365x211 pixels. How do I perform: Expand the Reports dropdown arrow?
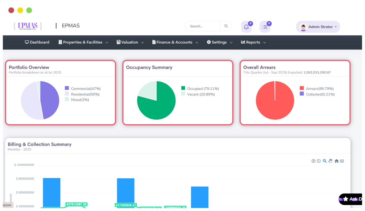265,43
